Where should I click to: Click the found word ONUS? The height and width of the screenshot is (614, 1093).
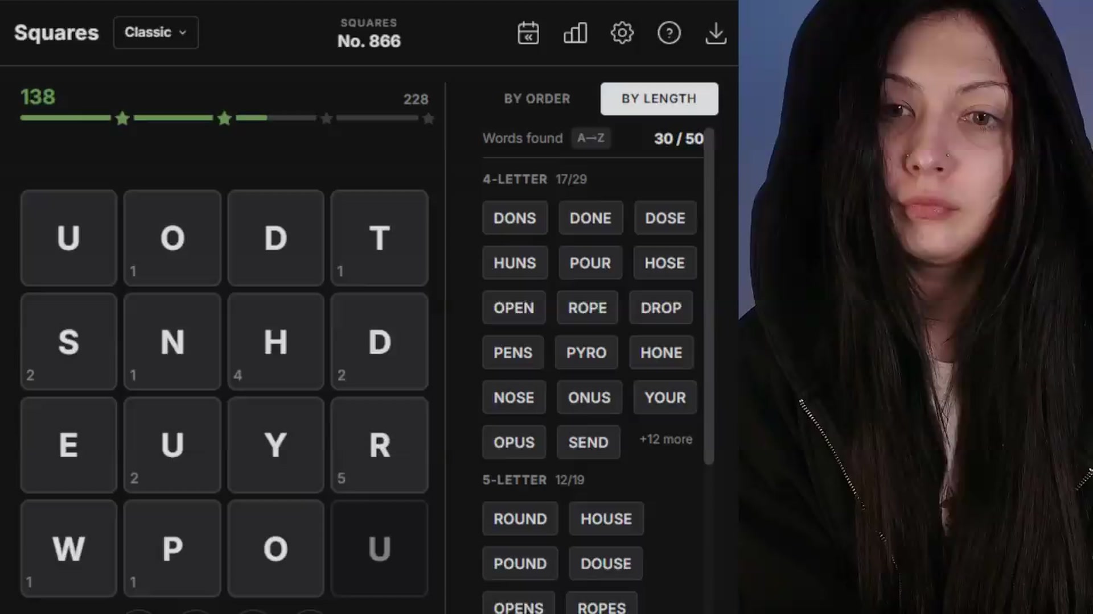tap(589, 397)
